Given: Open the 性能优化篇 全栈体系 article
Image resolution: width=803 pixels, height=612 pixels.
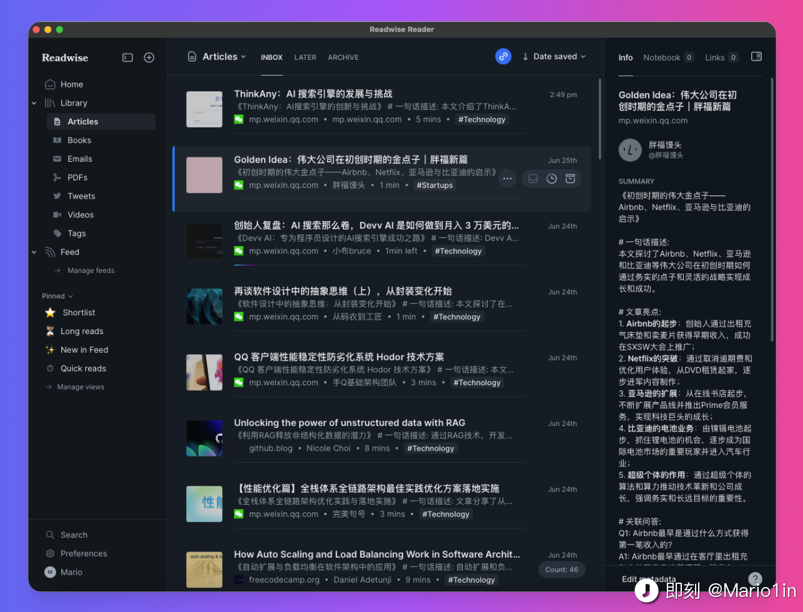Looking at the screenshot, I should coord(367,488).
